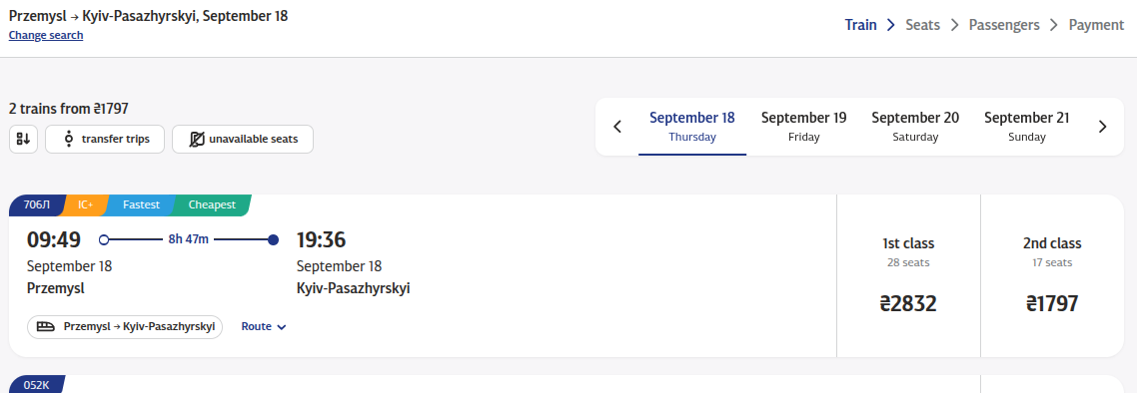Toggle the unavailable seats filter
This screenshot has width=1137, height=393.
pyautogui.click(x=243, y=139)
